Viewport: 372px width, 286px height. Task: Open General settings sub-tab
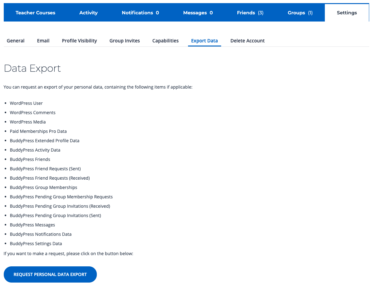click(16, 41)
